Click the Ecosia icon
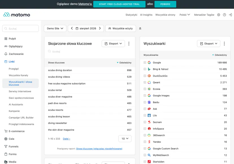Viewport: 234px width, 164px height. tap(149, 89)
